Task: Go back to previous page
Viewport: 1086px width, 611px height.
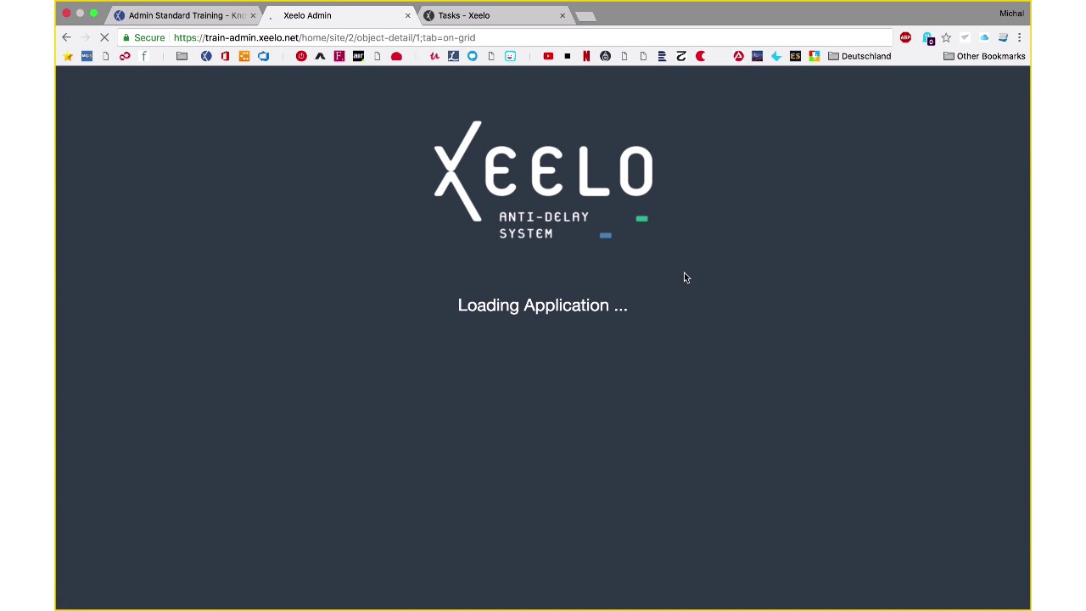Action: pos(66,37)
